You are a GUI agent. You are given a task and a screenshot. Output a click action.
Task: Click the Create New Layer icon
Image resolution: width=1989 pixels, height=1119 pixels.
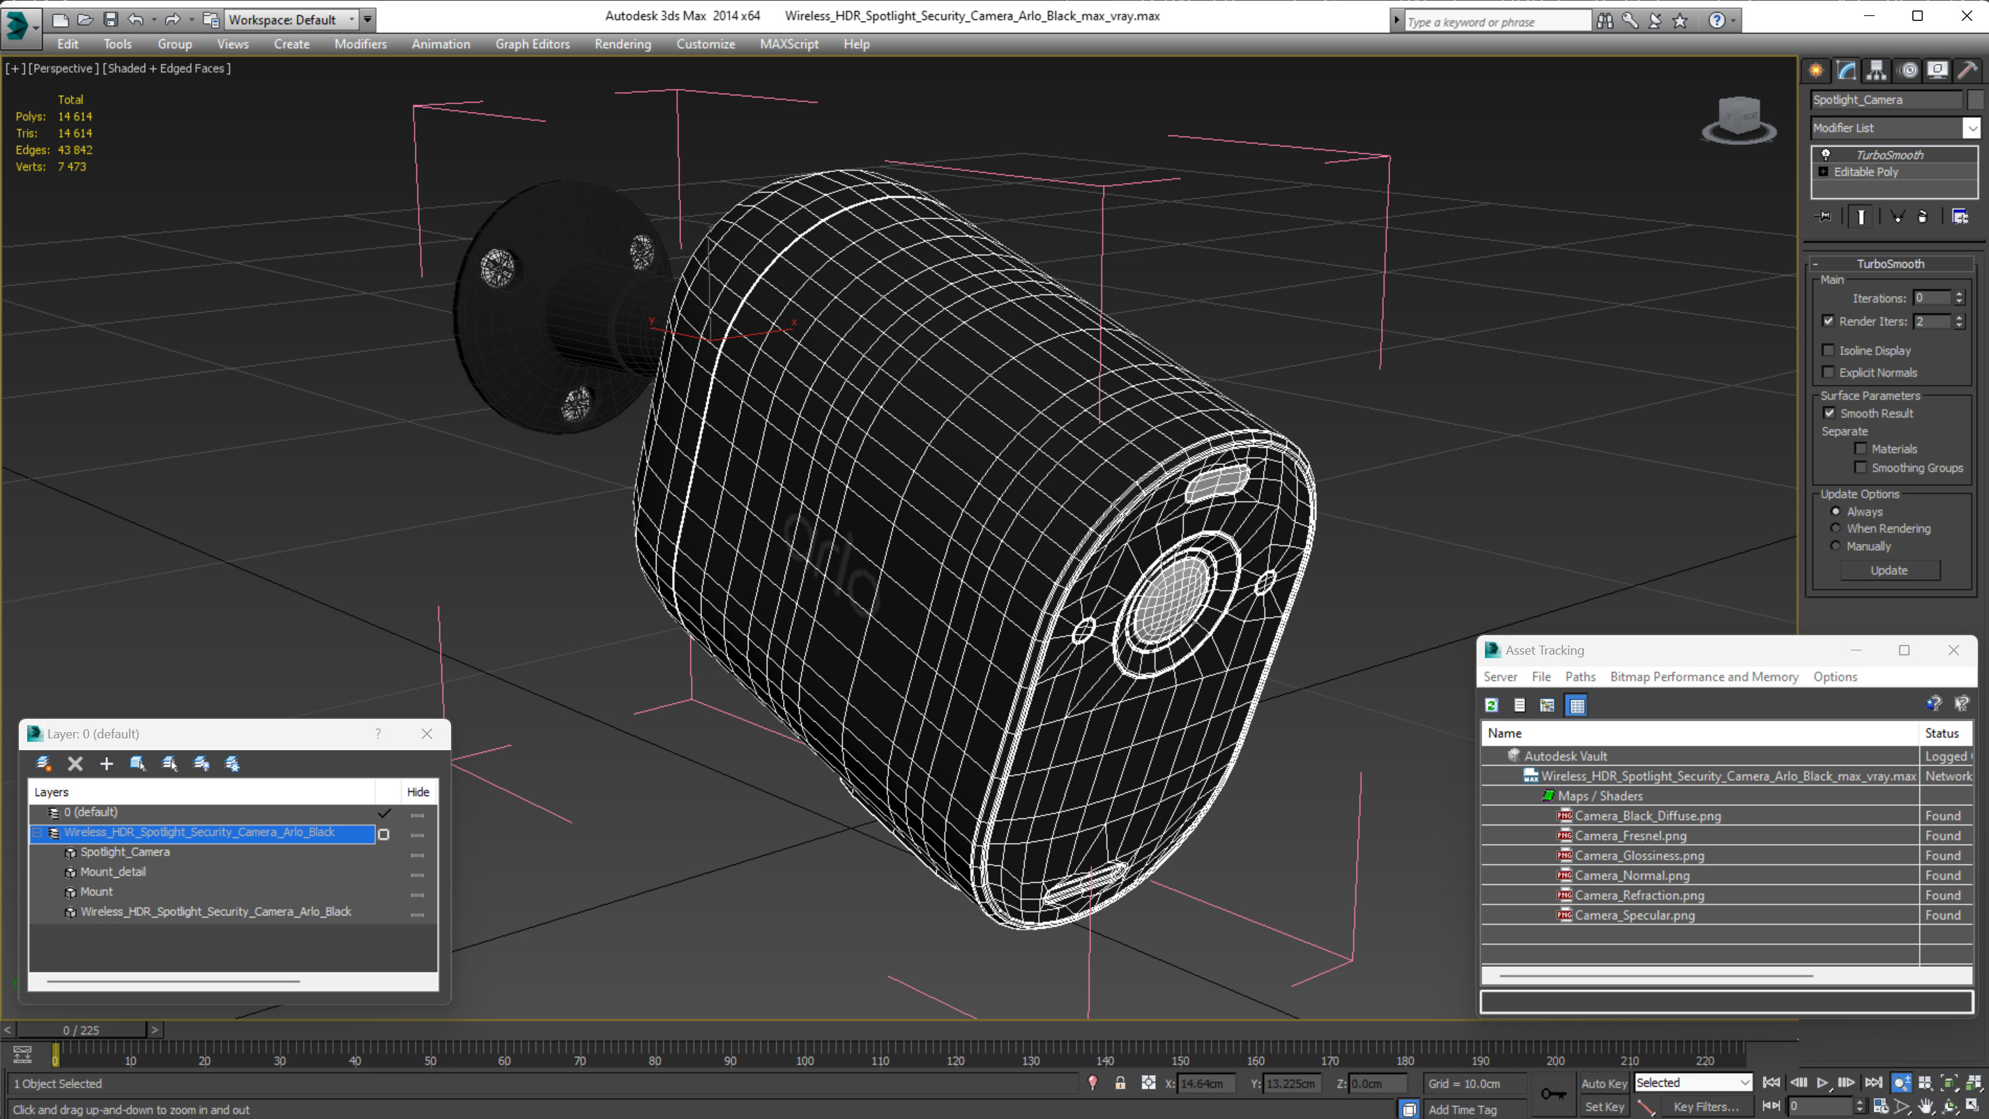click(x=44, y=763)
